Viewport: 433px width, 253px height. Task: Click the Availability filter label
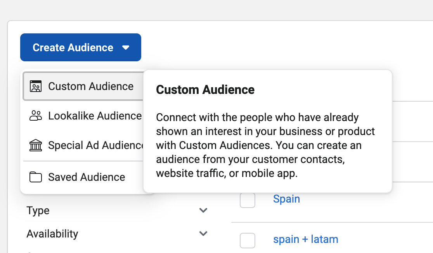52,234
